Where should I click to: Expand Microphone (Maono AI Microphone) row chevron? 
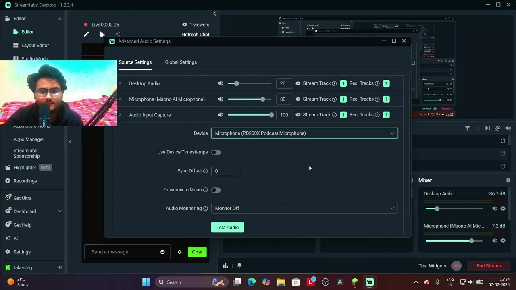pyautogui.click(x=120, y=99)
